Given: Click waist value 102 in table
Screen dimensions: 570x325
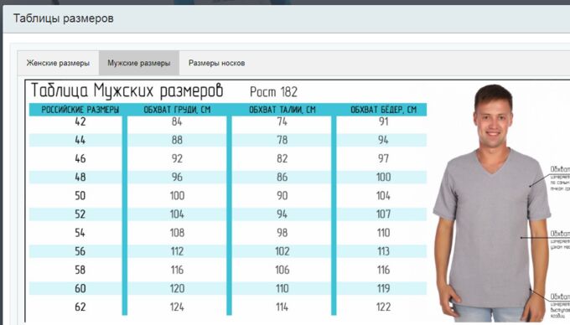Looking at the screenshot, I should coord(282,251).
